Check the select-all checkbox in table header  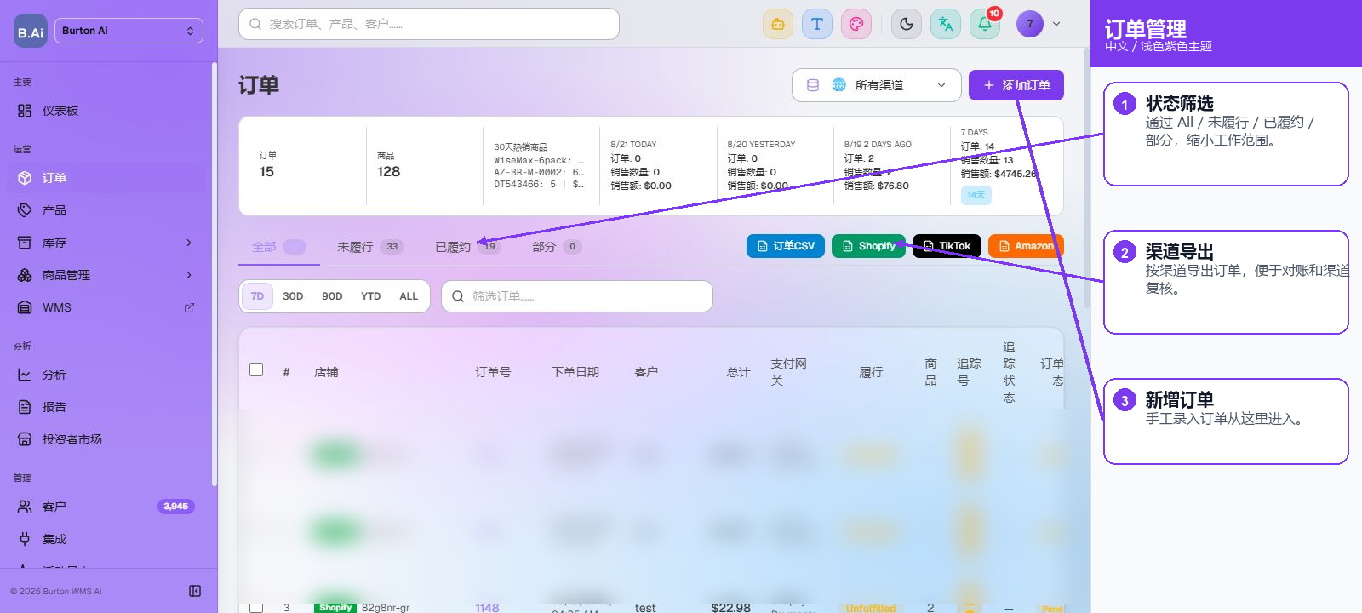tap(256, 370)
